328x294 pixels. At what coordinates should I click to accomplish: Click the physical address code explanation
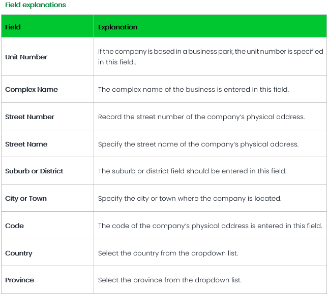coord(210,226)
